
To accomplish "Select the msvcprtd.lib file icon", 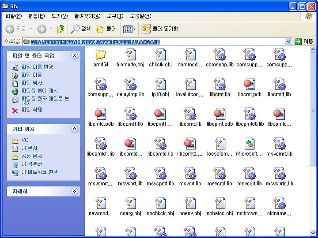I will tap(160, 174).
